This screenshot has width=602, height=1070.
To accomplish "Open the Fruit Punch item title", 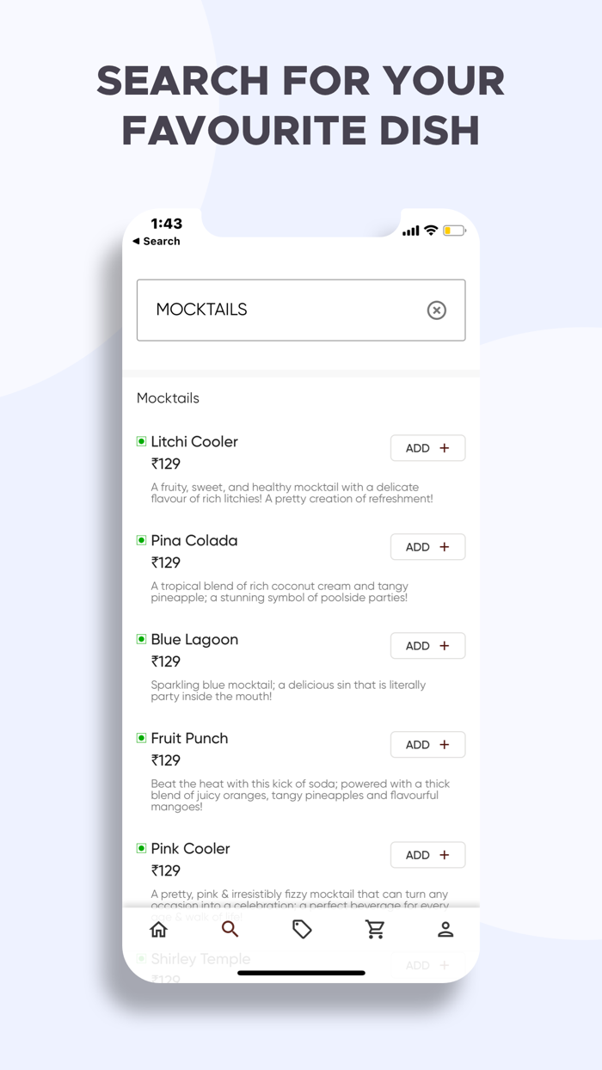I will 189,739.
